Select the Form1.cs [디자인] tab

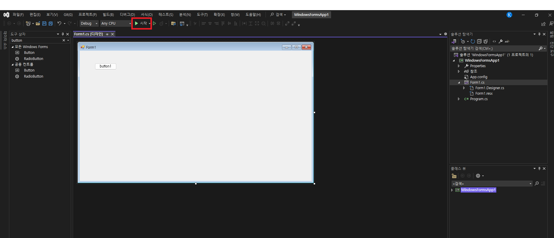coord(88,34)
